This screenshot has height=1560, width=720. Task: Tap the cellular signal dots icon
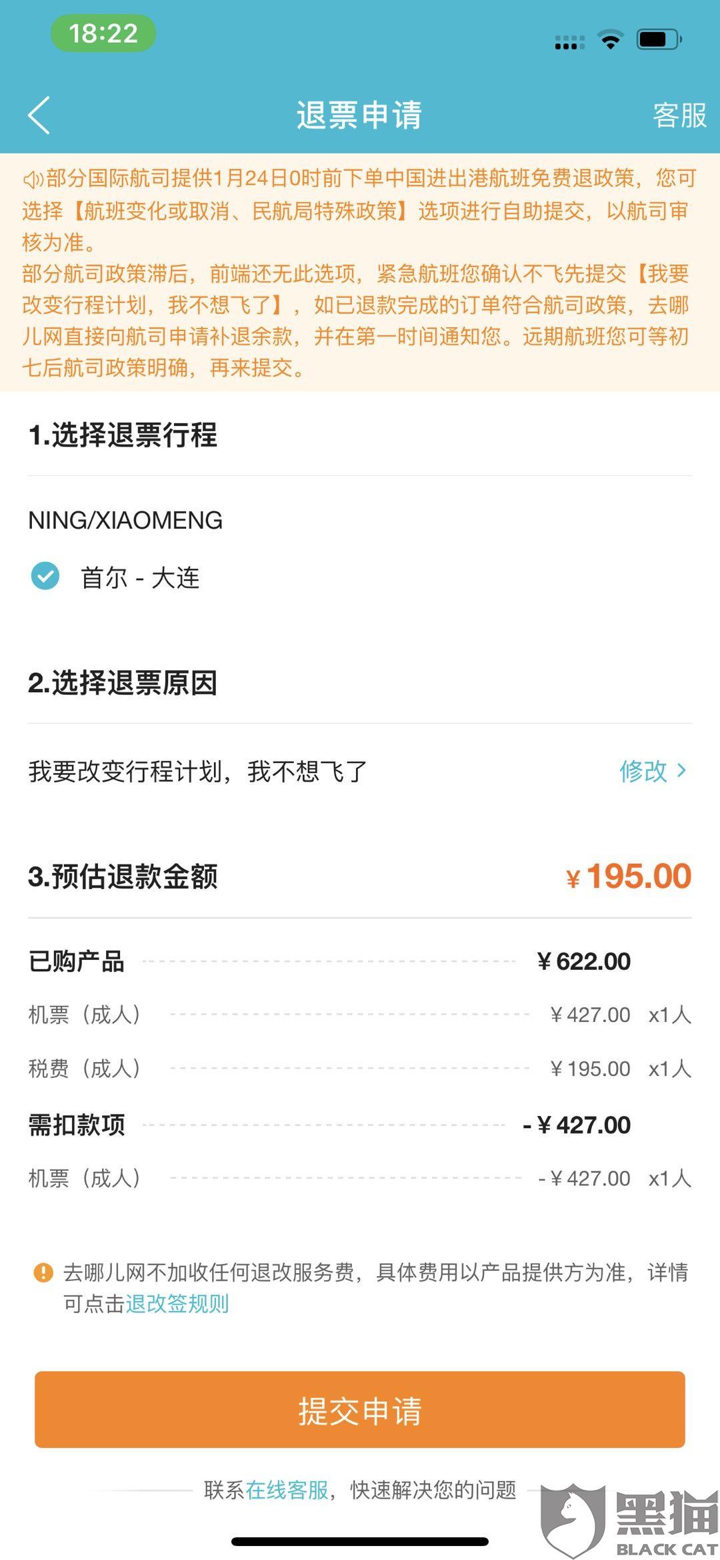tap(569, 43)
